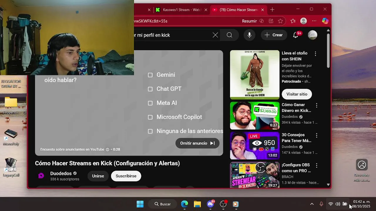The height and width of the screenshot is (211, 376).
Task: Add this page to favorites star
Action: pyautogui.click(x=281, y=21)
